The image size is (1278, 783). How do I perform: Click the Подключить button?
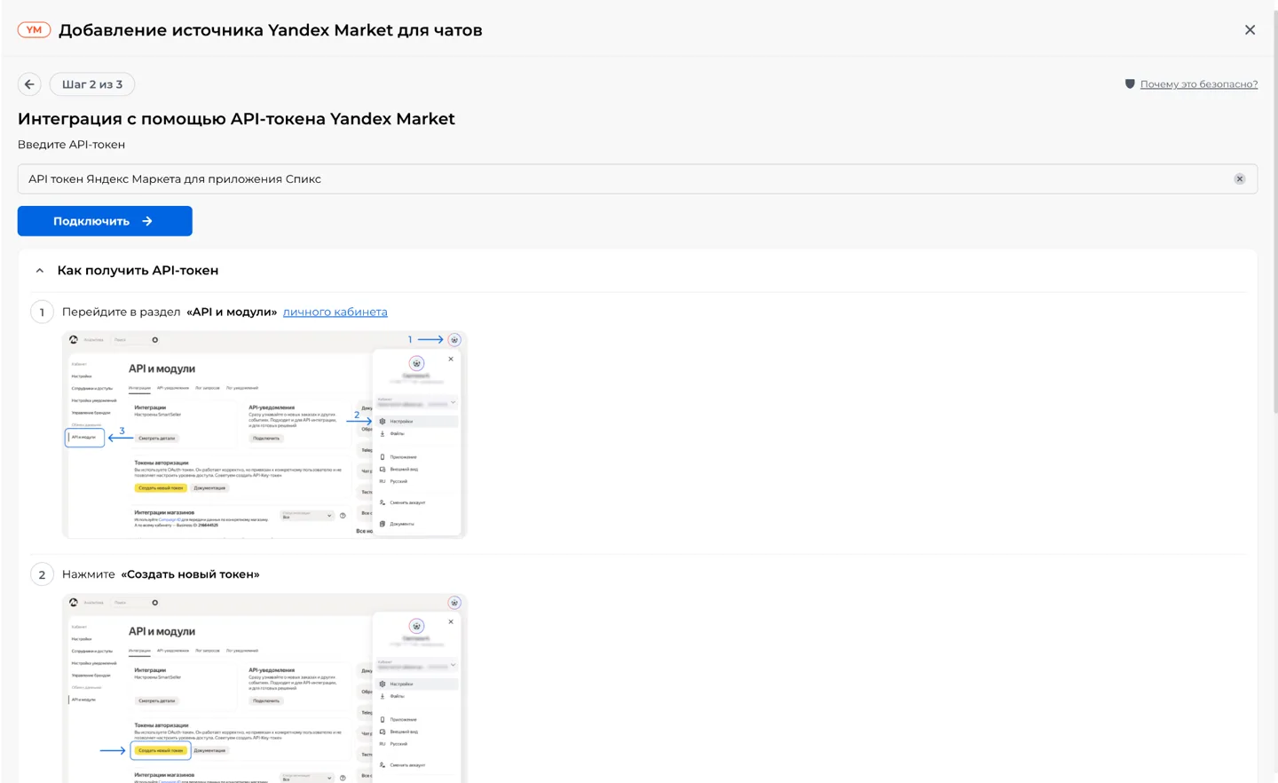point(105,221)
